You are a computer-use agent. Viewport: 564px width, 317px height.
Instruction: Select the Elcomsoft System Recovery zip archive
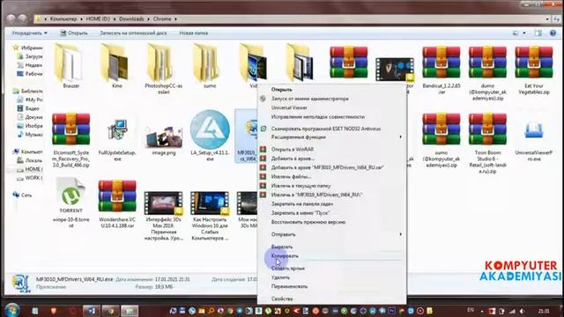click(70, 140)
